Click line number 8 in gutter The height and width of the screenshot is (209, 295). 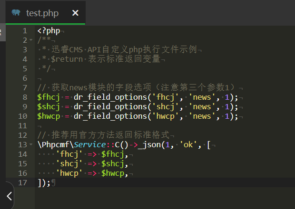(x=25, y=97)
